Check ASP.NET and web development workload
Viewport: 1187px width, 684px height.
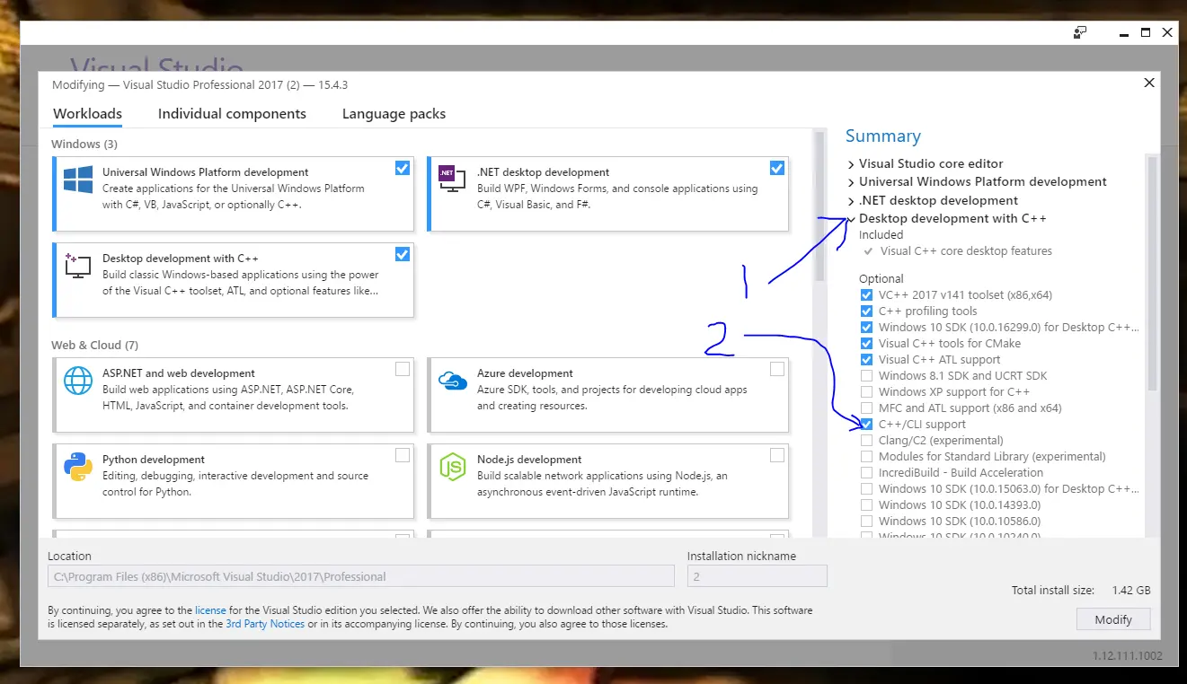click(x=402, y=369)
